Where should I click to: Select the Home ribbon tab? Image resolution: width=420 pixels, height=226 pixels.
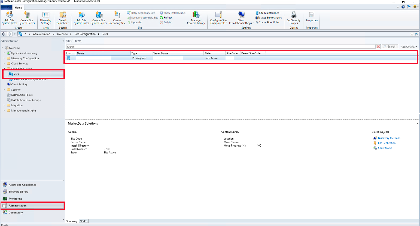click(x=19, y=8)
